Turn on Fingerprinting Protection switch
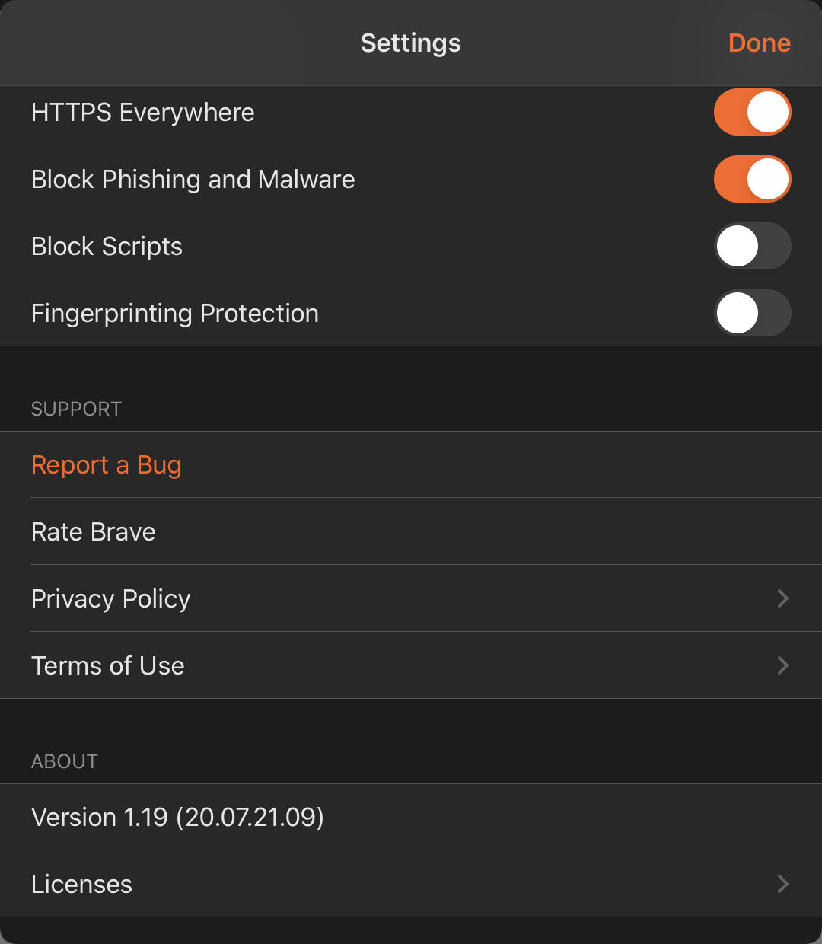 (x=752, y=313)
